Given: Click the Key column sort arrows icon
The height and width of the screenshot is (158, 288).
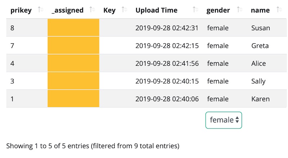Looking at the screenshot, I should click(x=124, y=10).
